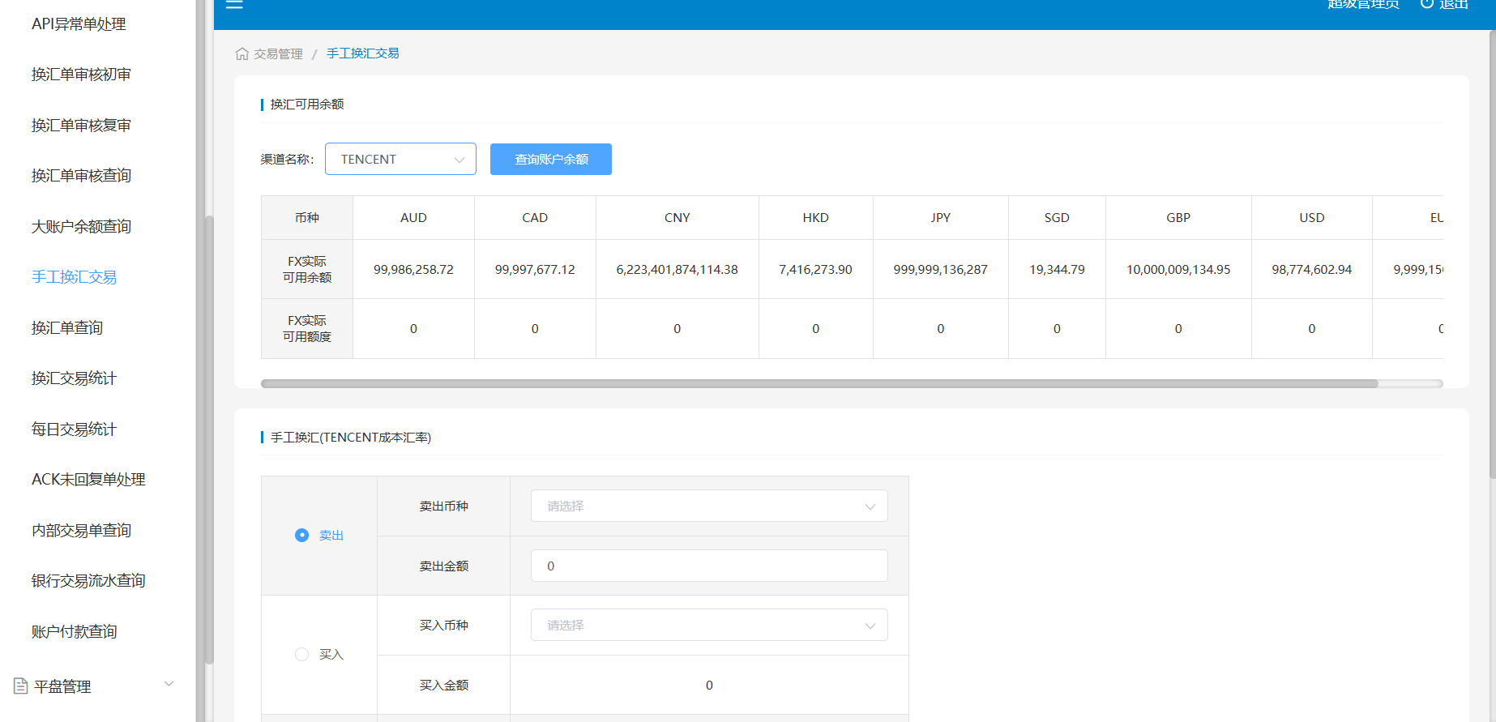Screen dimensions: 1496x722
Task: Toggle the hamburger menu icon
Action: pos(234,4)
